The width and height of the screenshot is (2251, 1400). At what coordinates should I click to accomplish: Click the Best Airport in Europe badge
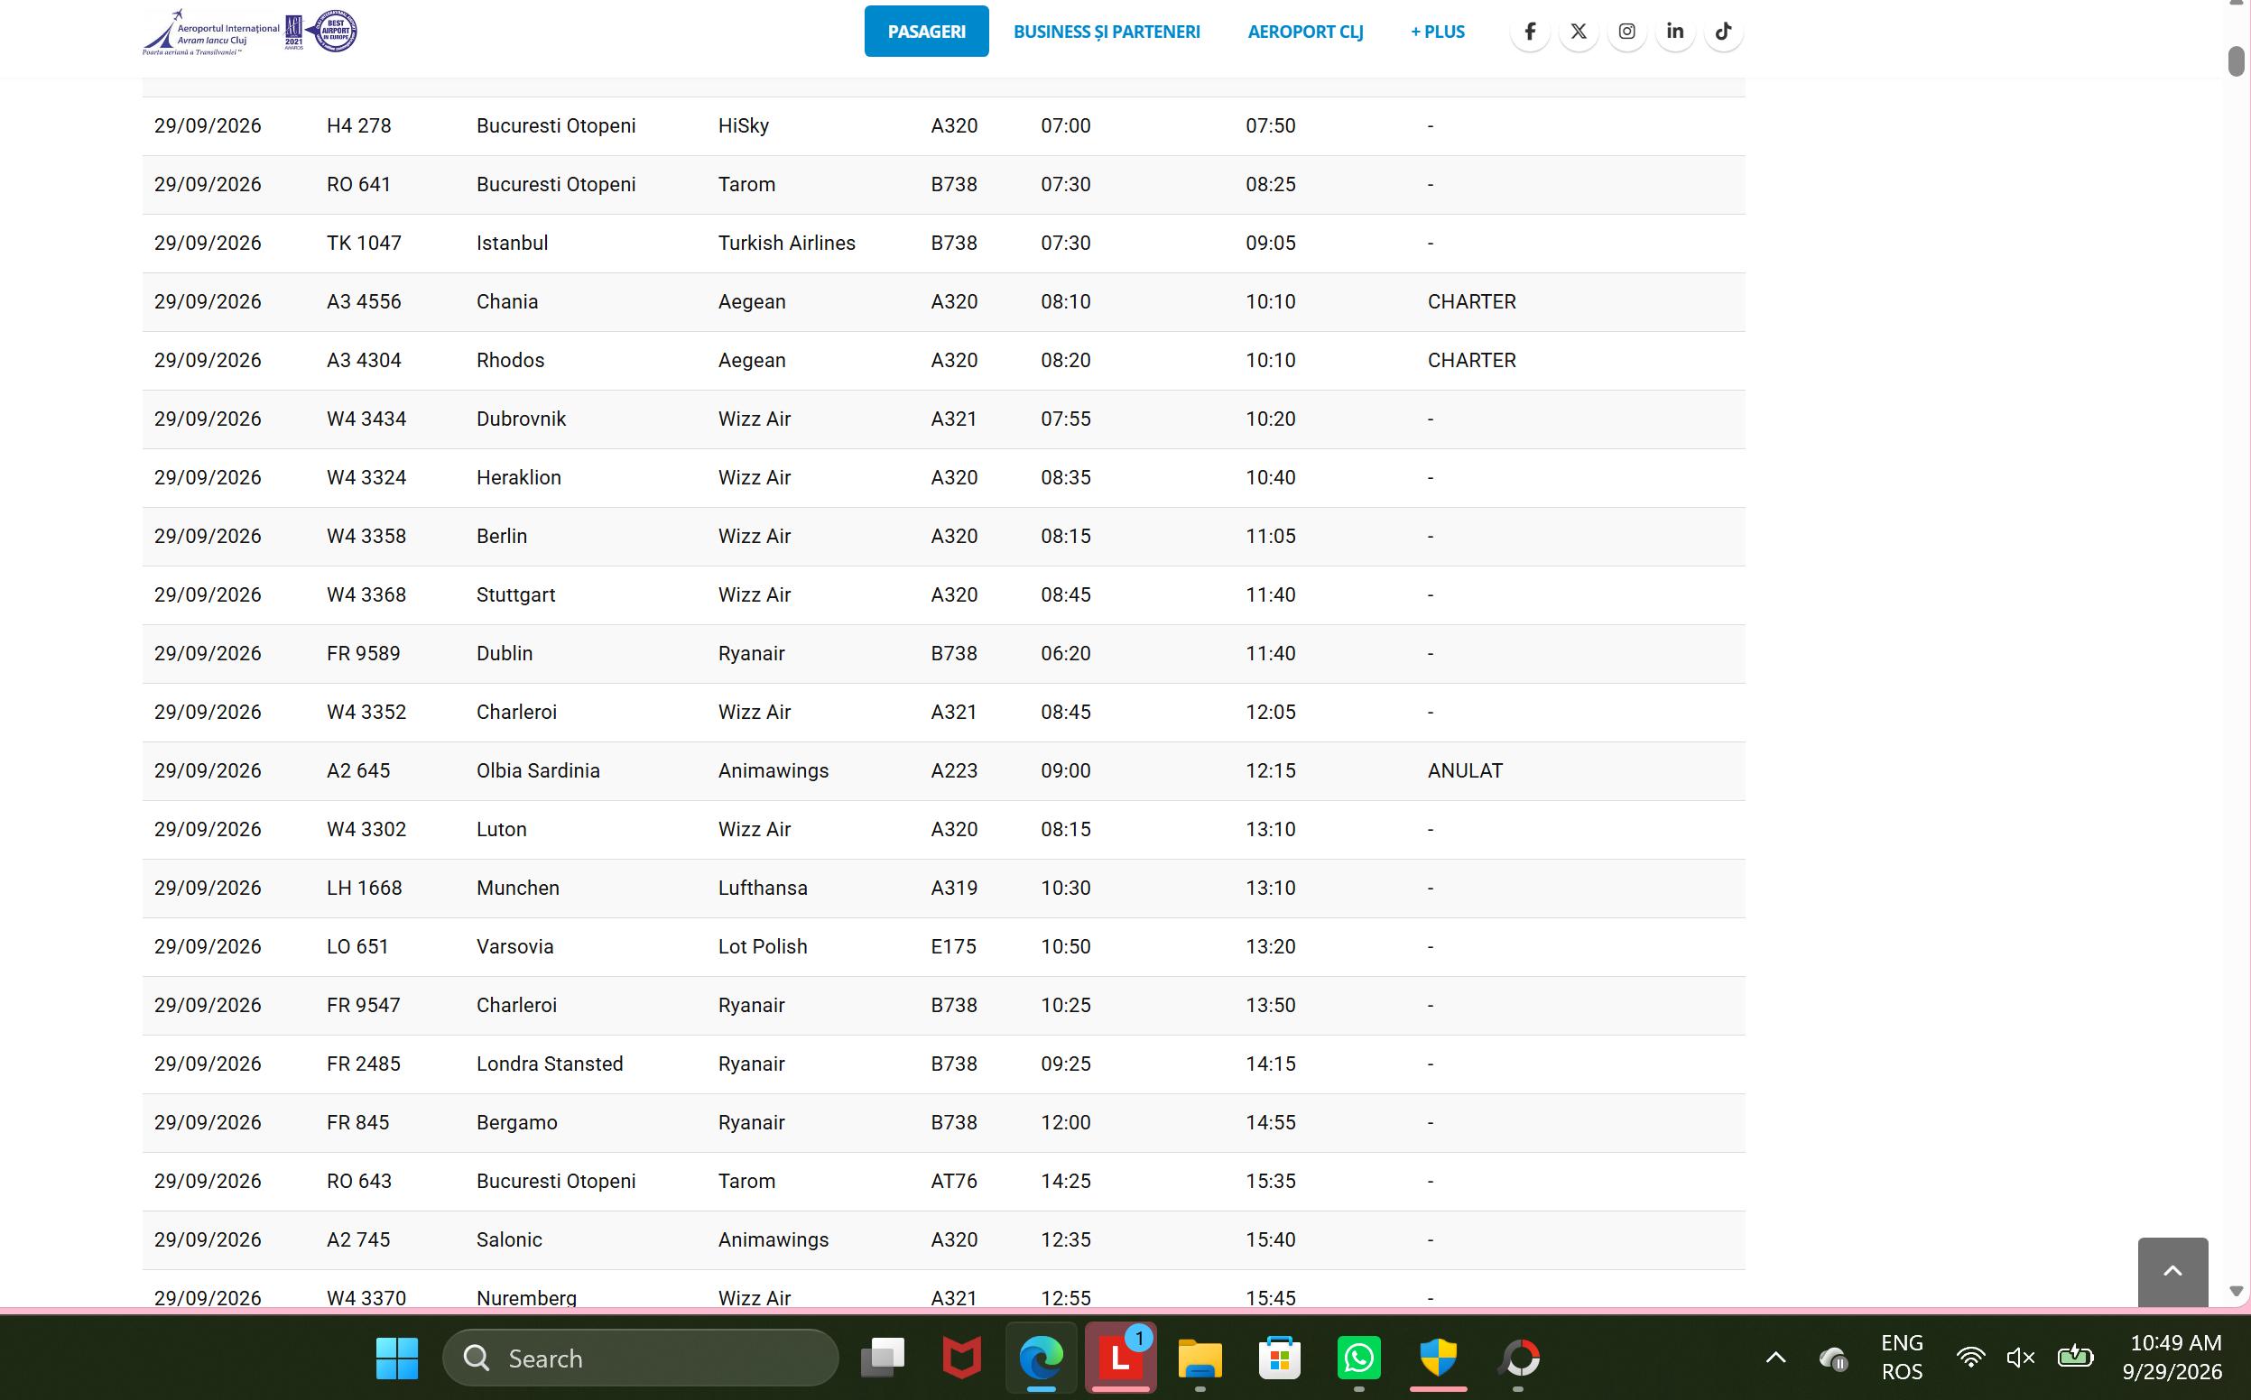pyautogui.click(x=333, y=32)
